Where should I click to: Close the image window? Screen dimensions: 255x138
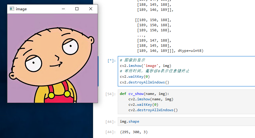click(x=91, y=9)
